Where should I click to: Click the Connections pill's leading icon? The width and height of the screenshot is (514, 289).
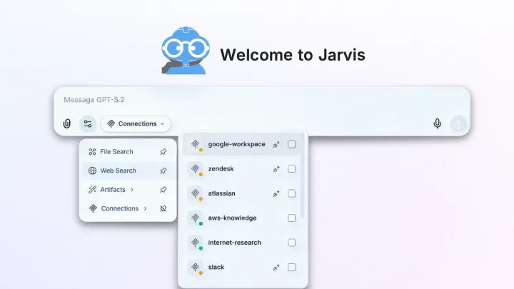[x=111, y=124]
